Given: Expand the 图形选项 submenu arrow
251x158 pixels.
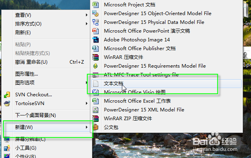Looking at the screenshot, I should point(87,83).
